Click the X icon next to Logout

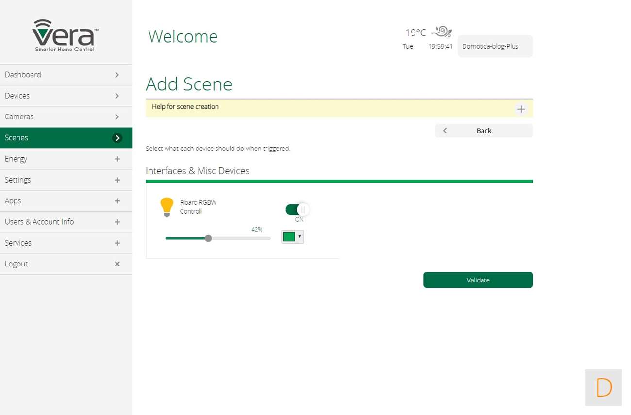pos(117,264)
